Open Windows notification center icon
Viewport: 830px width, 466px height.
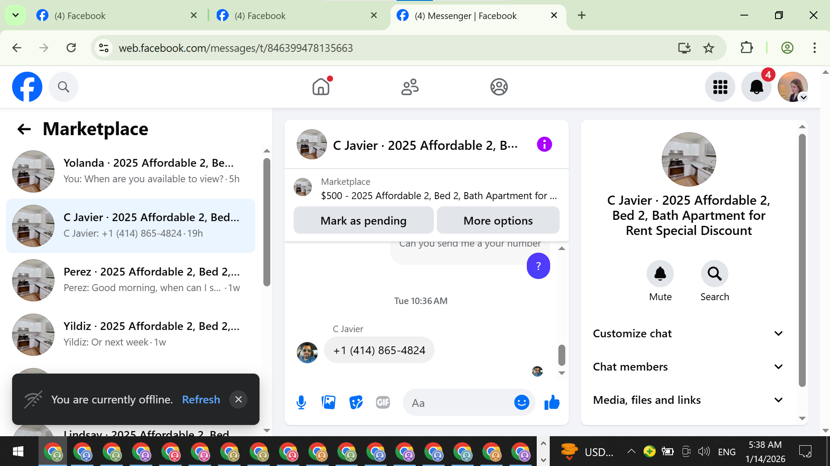[805, 451]
